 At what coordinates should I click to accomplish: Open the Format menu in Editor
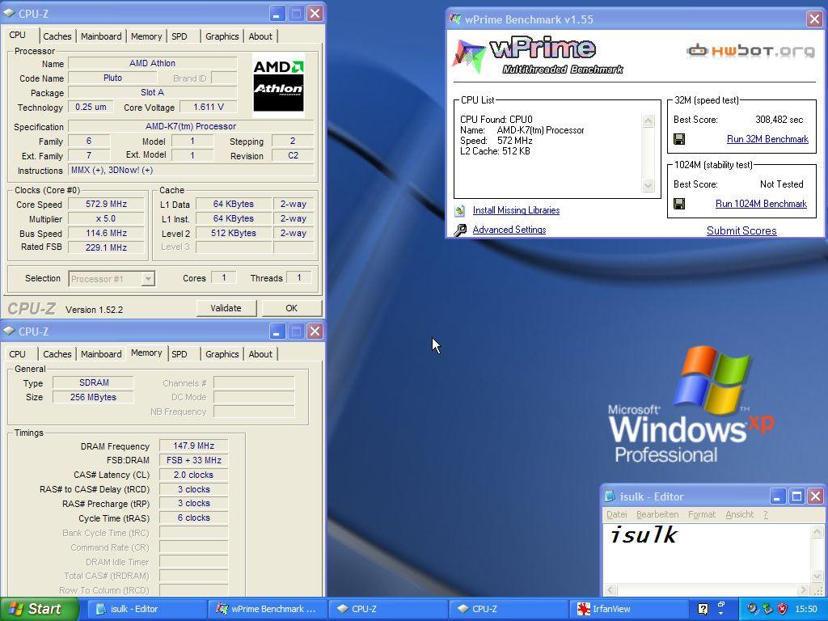tap(702, 514)
